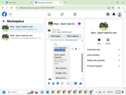Reply to the Marc message arrow icon
The height and width of the screenshot is (95, 126).
[x=76, y=49]
